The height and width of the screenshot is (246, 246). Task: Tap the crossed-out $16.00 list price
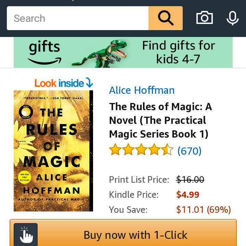point(190,179)
